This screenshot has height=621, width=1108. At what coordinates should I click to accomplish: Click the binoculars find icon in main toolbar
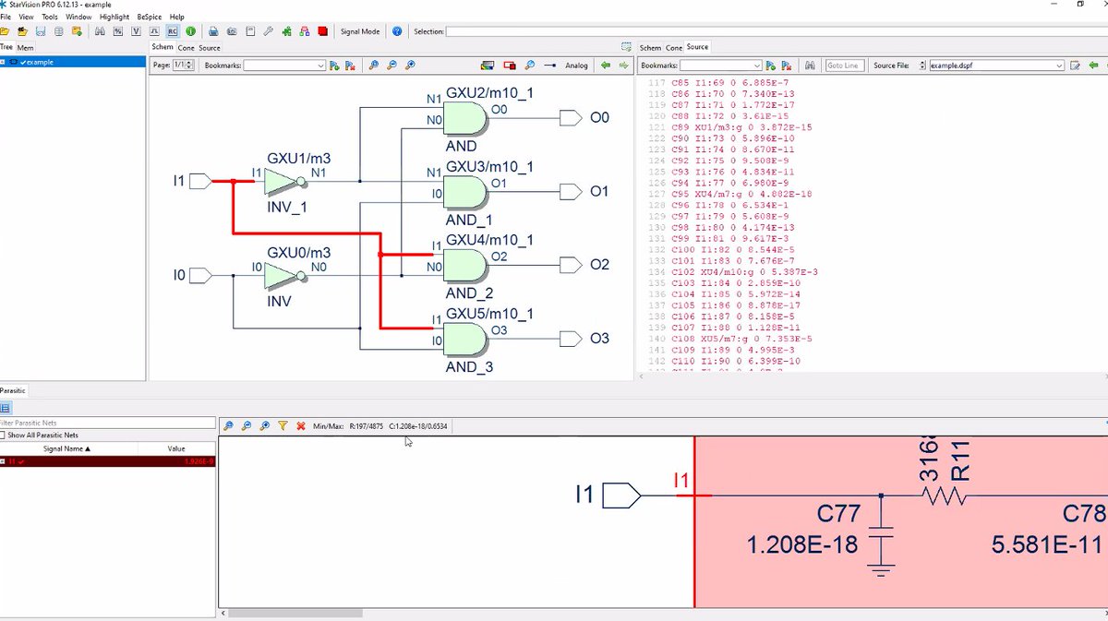(x=100, y=31)
